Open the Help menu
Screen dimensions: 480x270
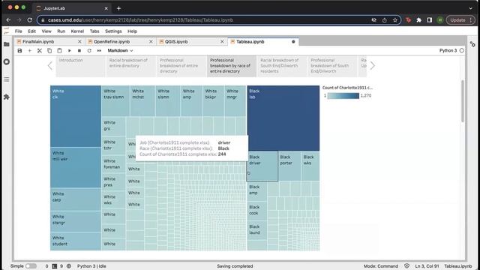132,31
